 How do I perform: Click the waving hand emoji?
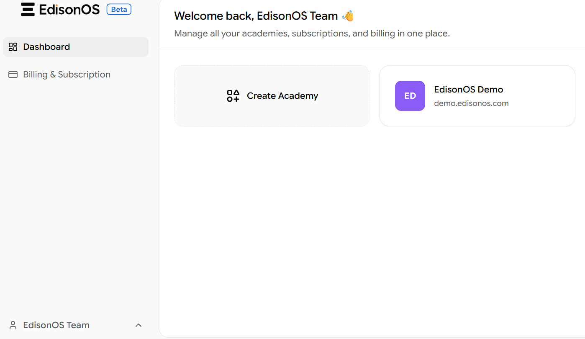[x=348, y=16]
